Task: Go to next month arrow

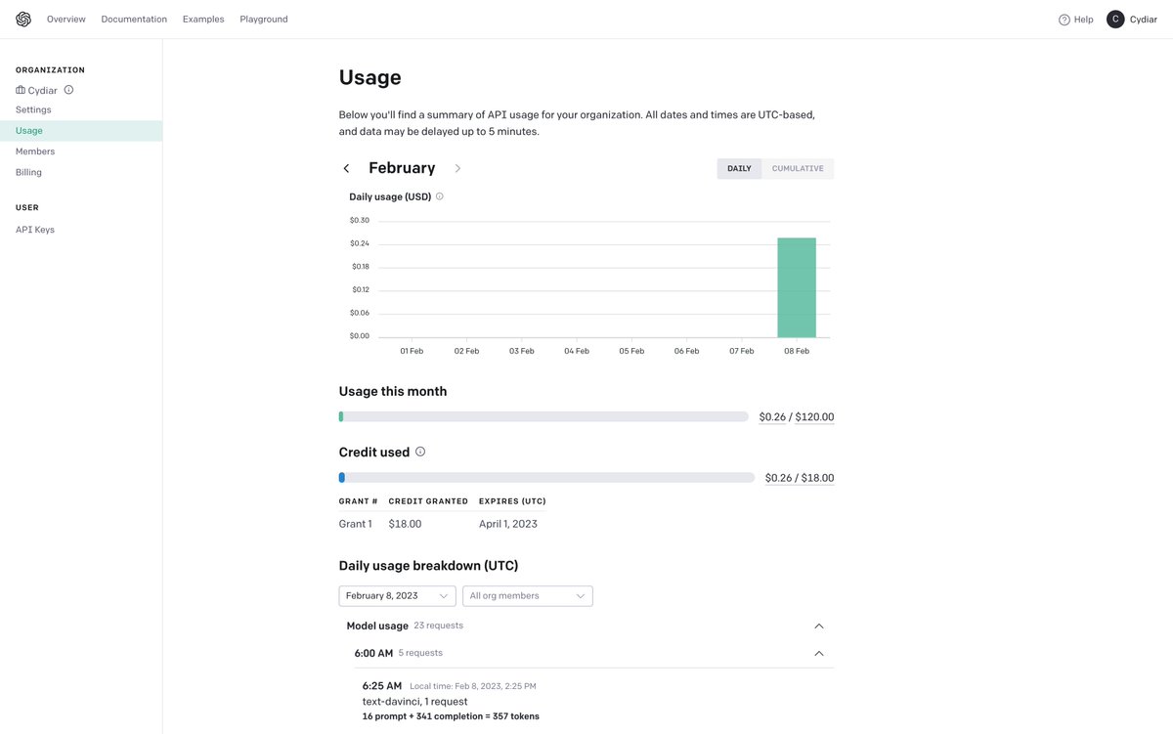Action: (x=457, y=168)
